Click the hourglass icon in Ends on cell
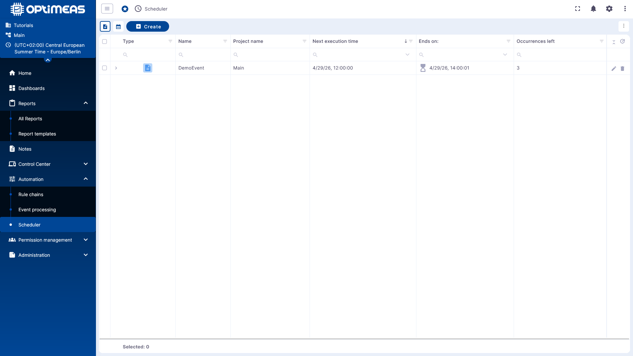 (x=423, y=68)
